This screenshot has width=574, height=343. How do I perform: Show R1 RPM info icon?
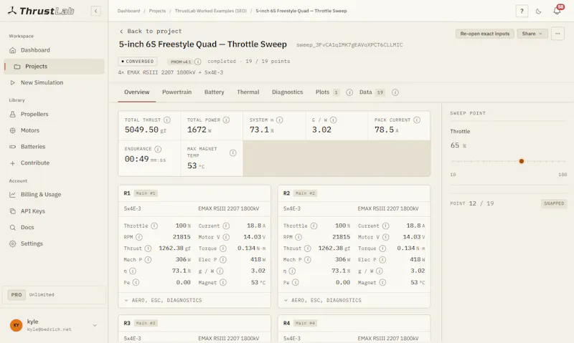139,237
